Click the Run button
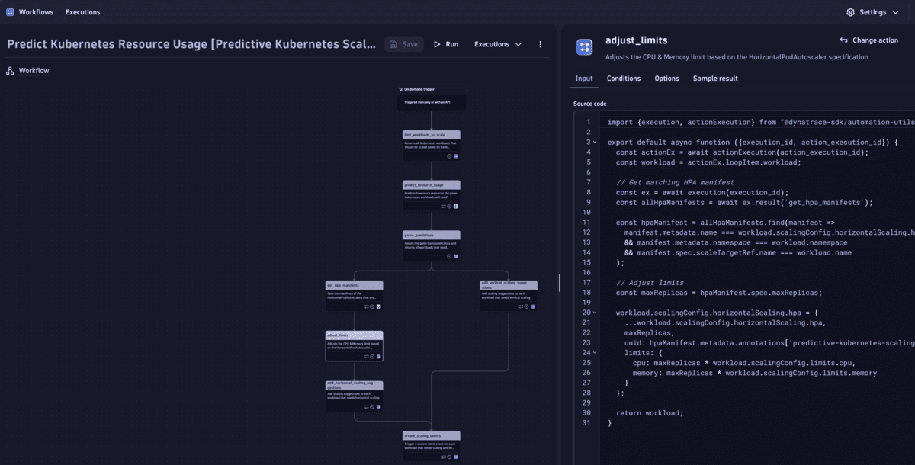The image size is (915, 465). pos(446,44)
